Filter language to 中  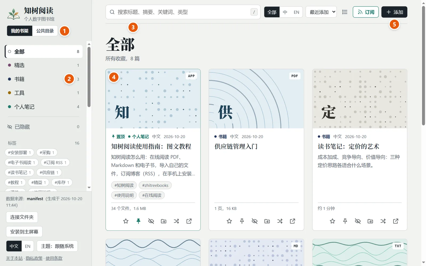point(285,12)
